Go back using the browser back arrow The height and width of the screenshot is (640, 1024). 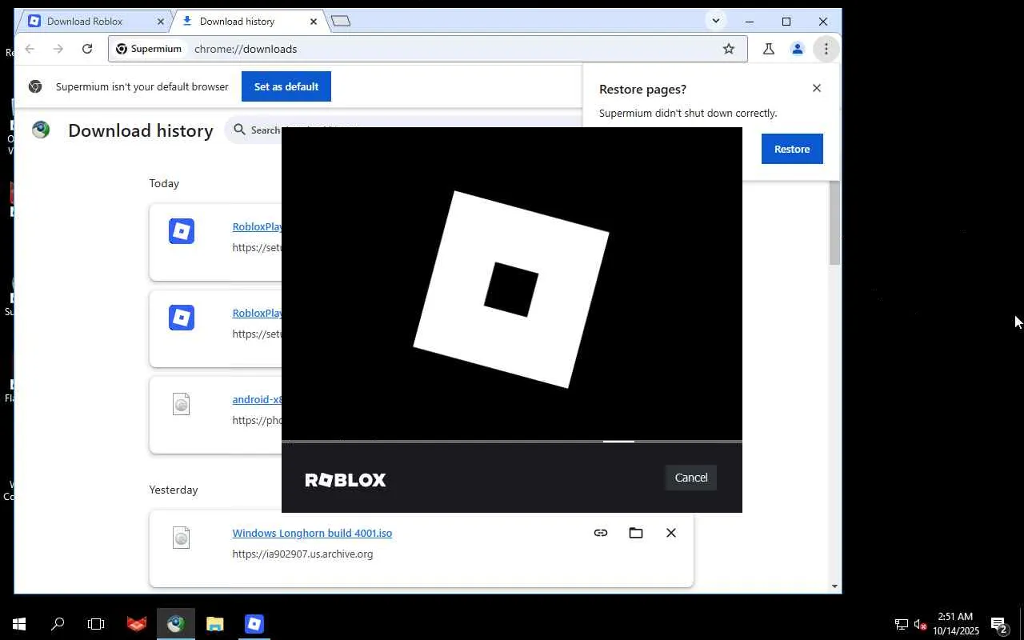pyautogui.click(x=30, y=49)
